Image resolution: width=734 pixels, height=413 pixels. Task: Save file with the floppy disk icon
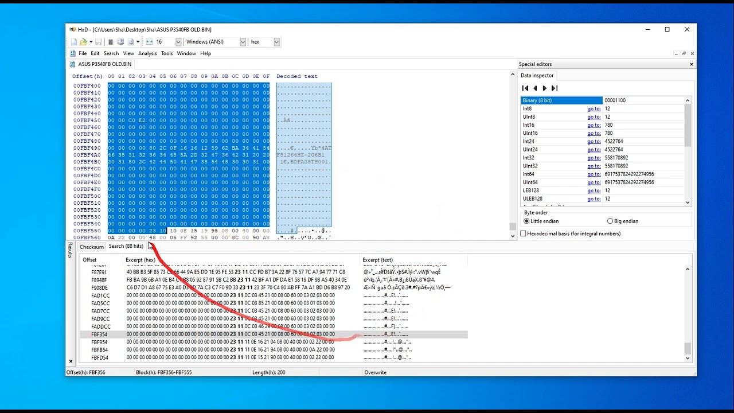[x=99, y=42]
